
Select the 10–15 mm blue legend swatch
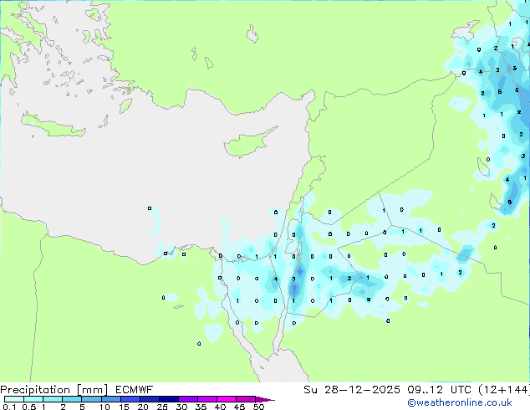click(110, 399)
